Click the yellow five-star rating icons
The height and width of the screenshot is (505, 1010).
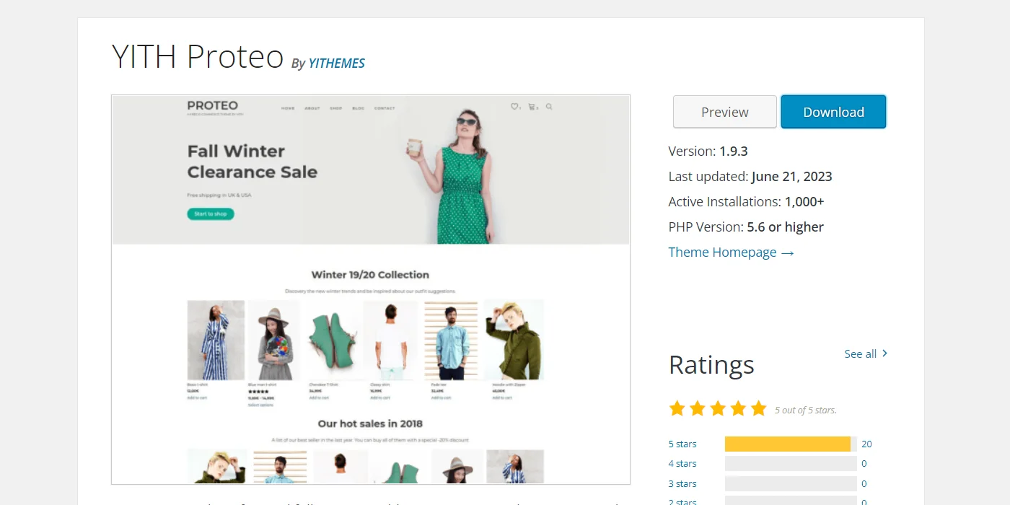pyautogui.click(x=718, y=409)
